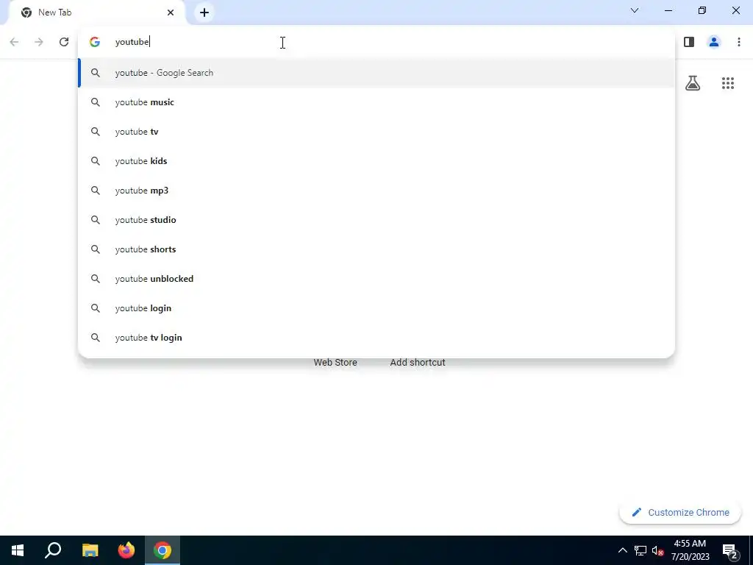Open the Chrome three-dot menu
Viewport: 753px width, 565px height.
(738, 42)
